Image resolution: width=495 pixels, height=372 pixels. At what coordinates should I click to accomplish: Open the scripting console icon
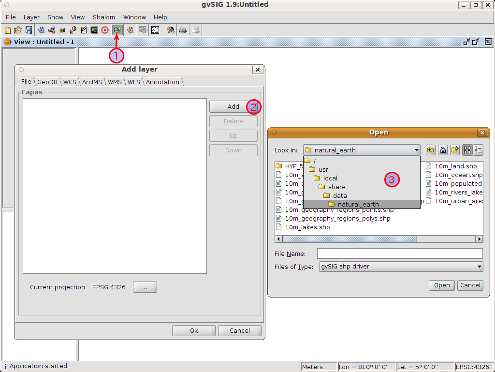click(94, 30)
